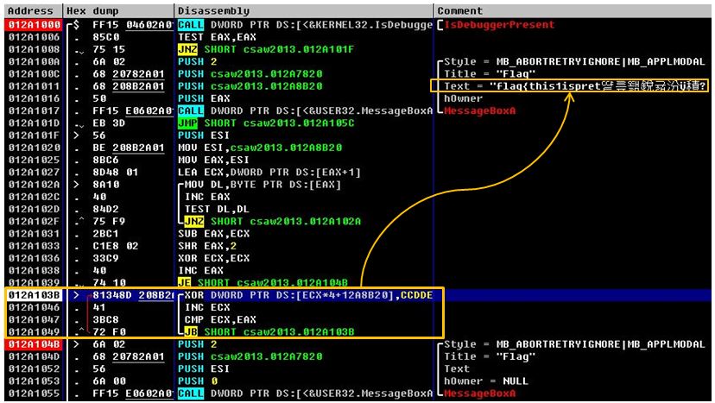
Task: Click the Address column header
Action: 29,10
